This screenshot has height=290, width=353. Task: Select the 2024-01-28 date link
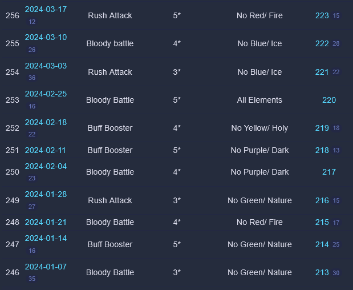46,194
